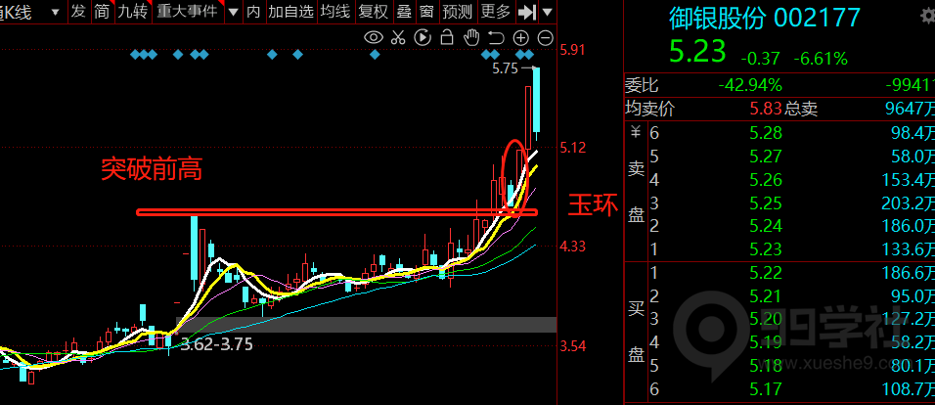
Task: Open dropdown arrow at toolbar's right end
Action: 547,12
